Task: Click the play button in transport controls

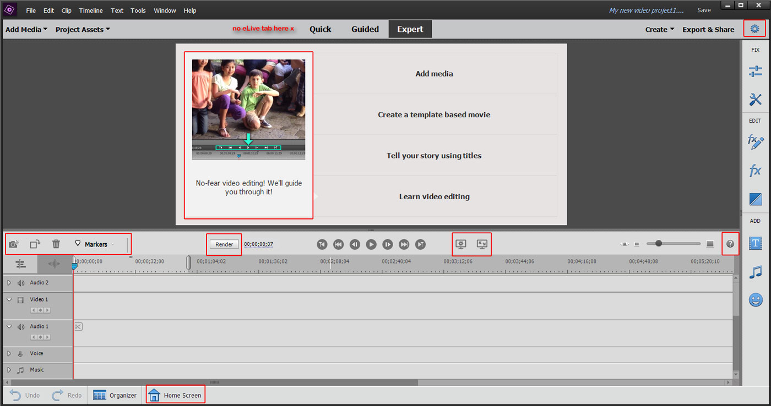Action: coord(371,244)
